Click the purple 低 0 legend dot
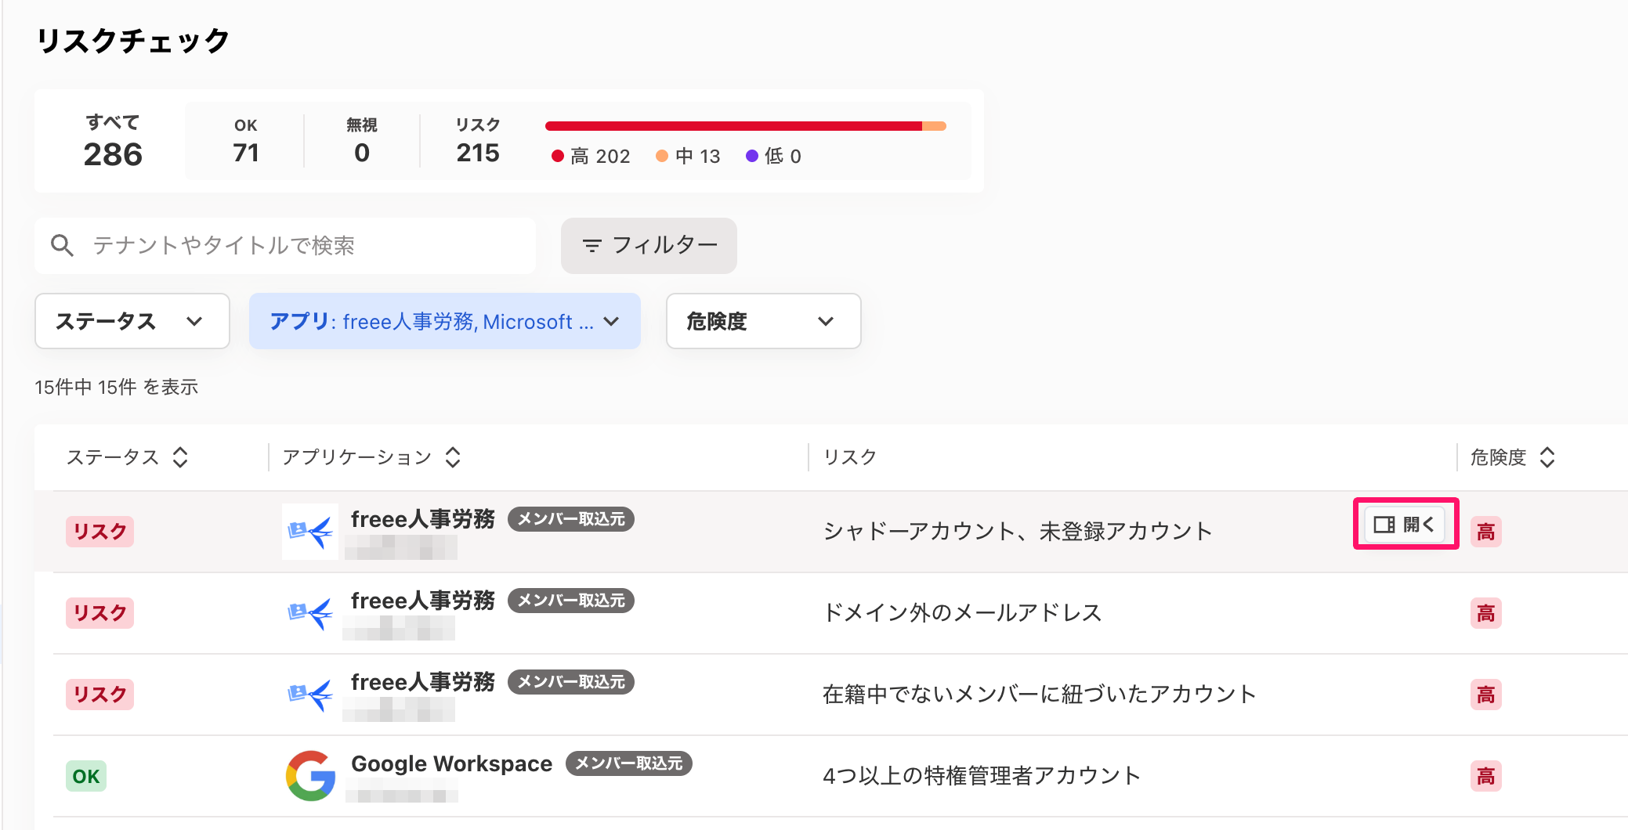 [752, 157]
